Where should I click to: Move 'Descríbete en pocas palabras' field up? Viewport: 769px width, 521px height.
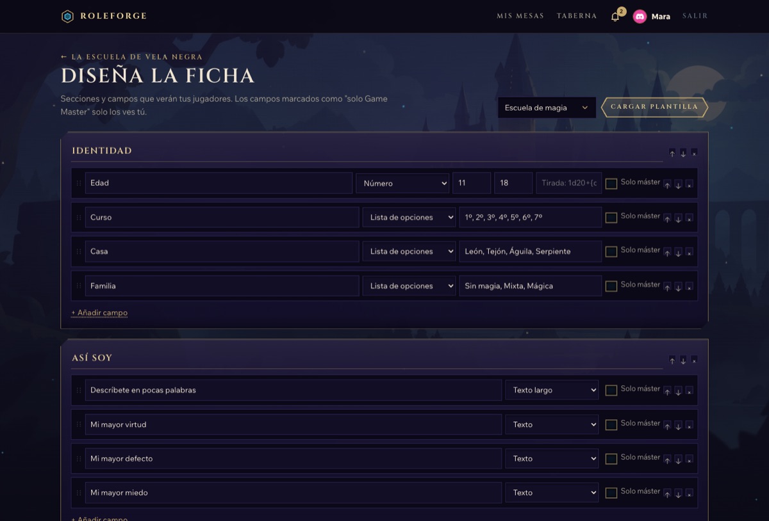click(x=667, y=390)
